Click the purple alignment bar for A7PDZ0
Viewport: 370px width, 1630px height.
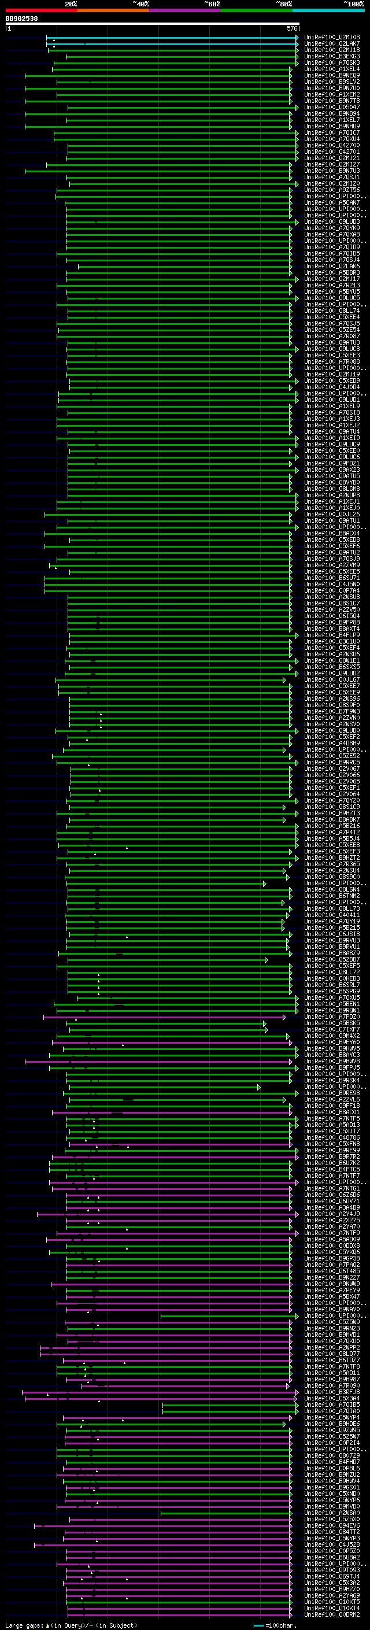164,1017
